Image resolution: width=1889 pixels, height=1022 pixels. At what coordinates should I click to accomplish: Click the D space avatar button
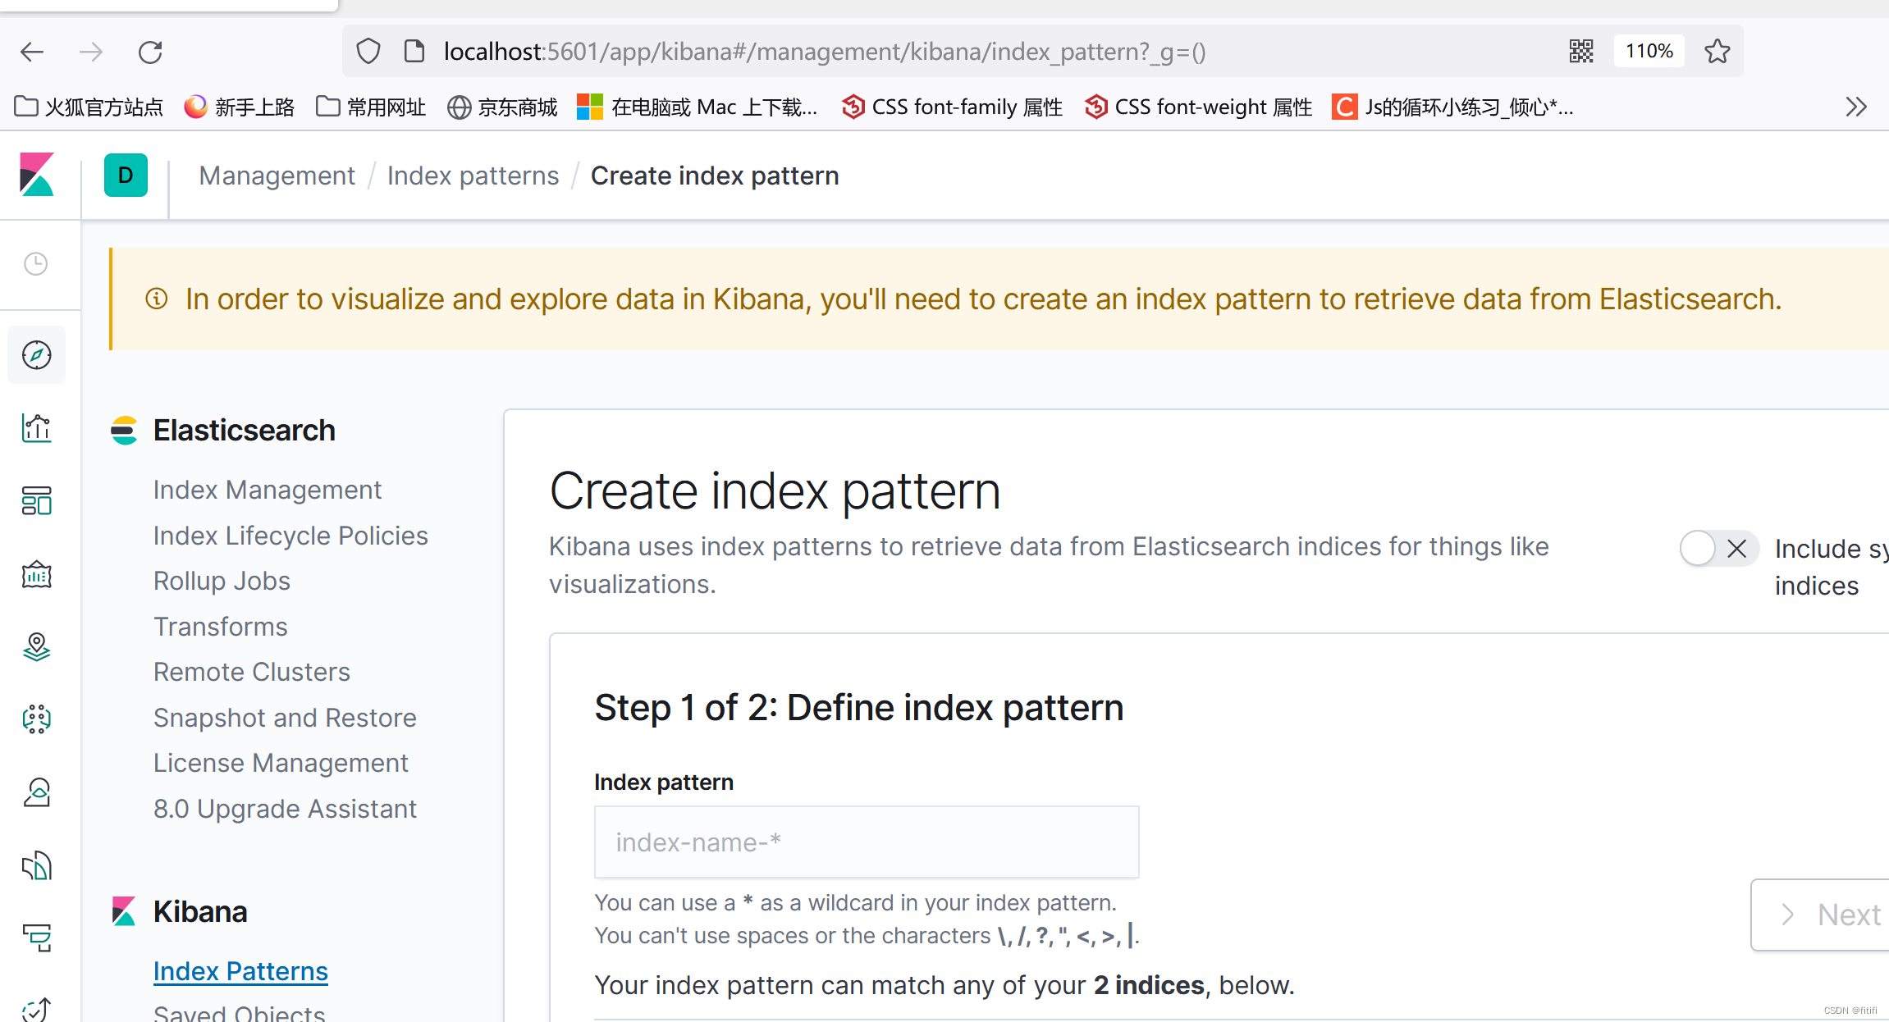(x=126, y=175)
